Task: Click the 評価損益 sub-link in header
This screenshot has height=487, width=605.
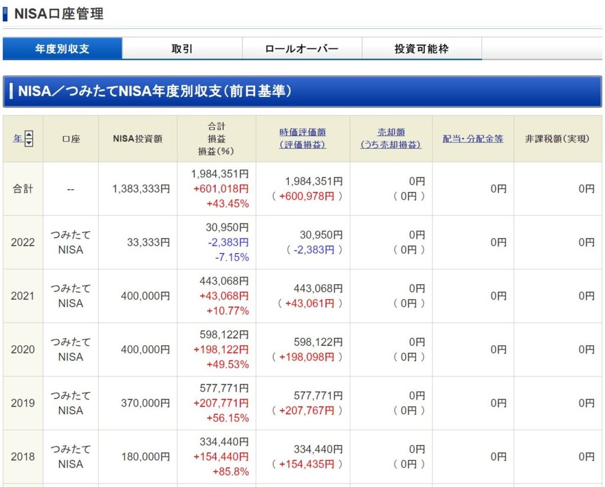Action: tap(302, 145)
